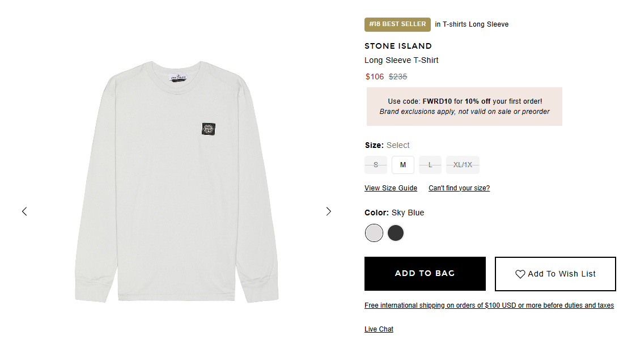Open the free international shipping details link
Viewport: 636px width, 344px height.
[489, 305]
